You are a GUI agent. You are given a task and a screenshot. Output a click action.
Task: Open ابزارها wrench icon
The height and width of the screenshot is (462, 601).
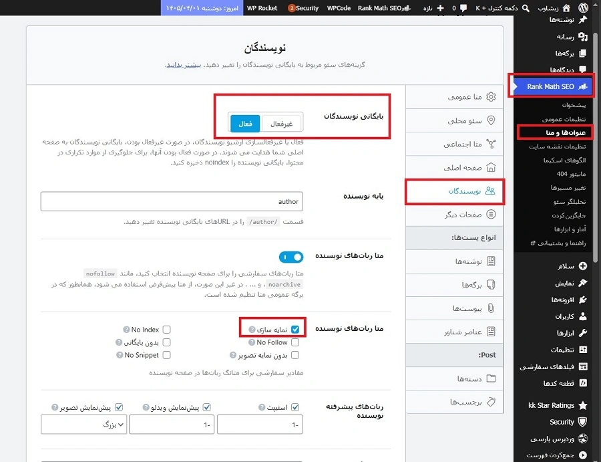tap(582, 333)
